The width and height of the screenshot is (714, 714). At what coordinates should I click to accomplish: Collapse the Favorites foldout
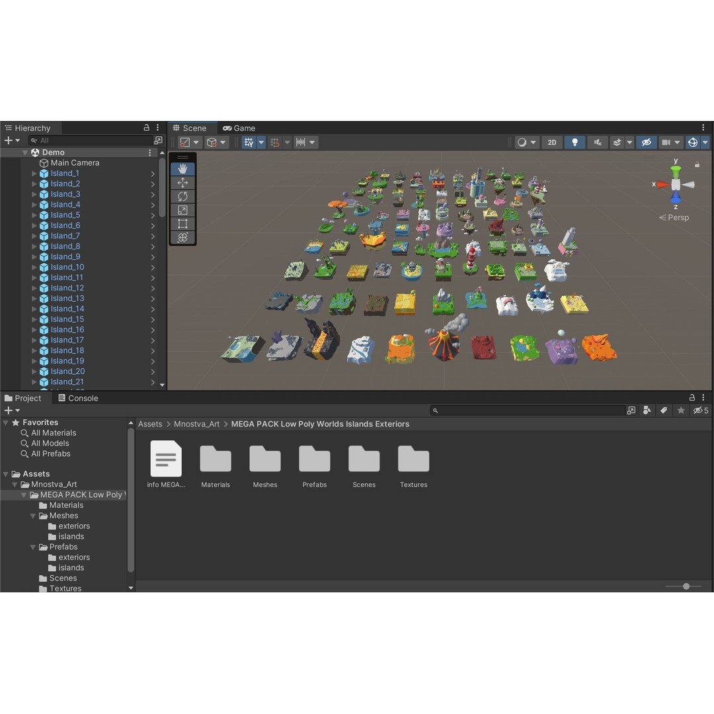pos(6,422)
